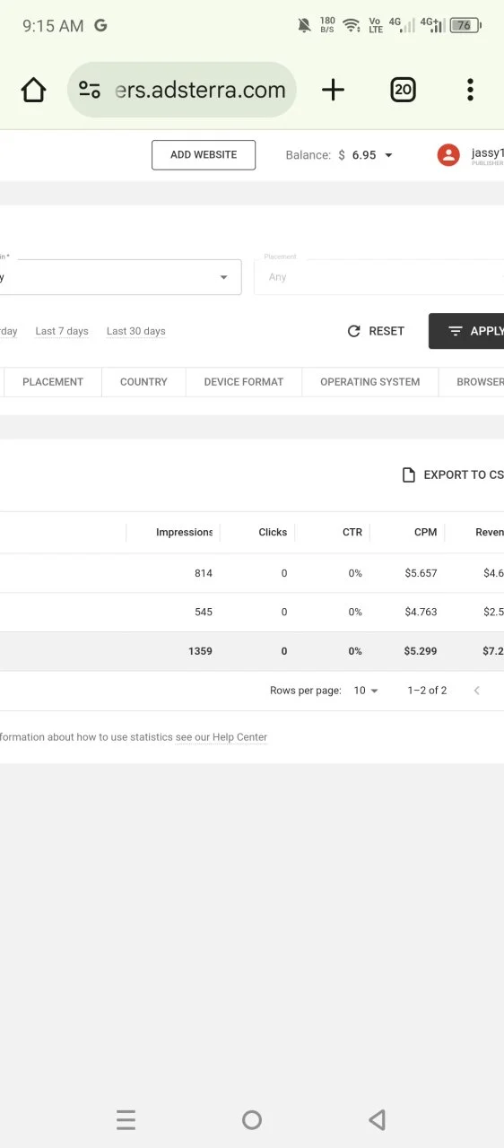This screenshot has width=504, height=1148.
Task: Tap the Android back navigation icon
Action: pyautogui.click(x=378, y=1119)
